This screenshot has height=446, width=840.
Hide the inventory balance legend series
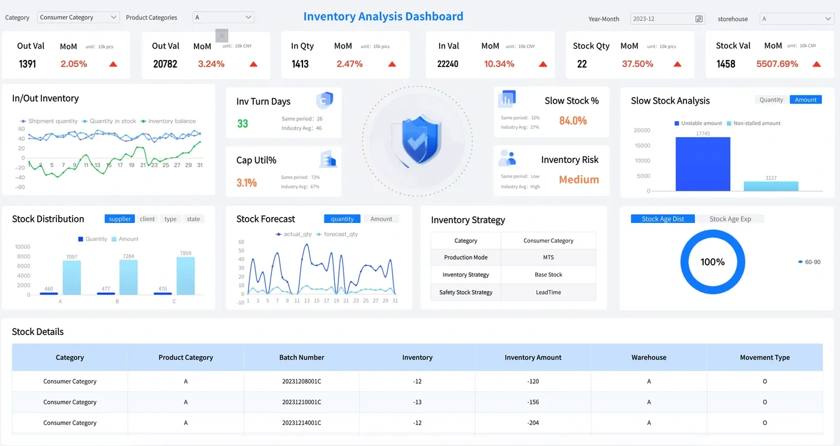168,121
